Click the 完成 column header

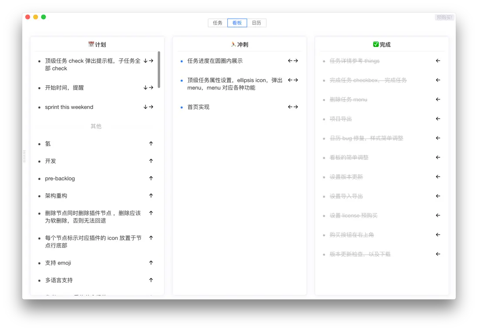pos(382,44)
